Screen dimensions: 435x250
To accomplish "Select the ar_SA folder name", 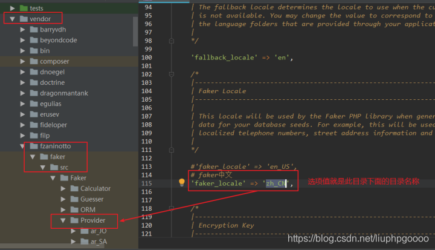I will 98,242.
